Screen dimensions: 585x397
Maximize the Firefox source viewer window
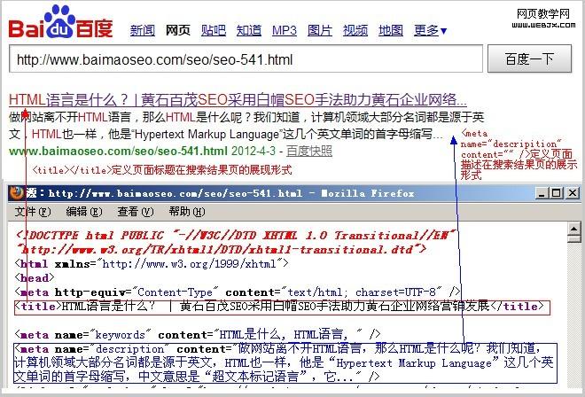[554, 193]
